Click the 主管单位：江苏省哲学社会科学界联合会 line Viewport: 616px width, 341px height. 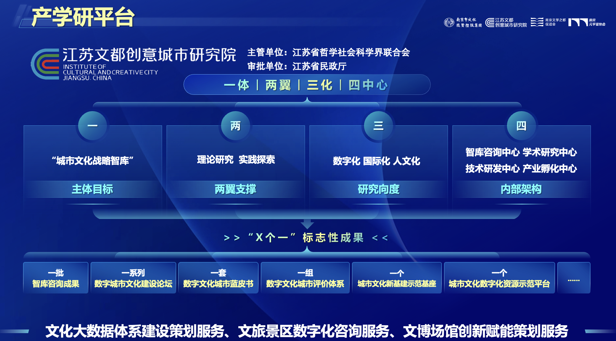(329, 52)
